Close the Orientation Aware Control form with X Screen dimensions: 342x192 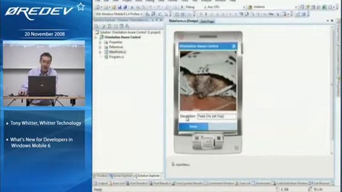(x=234, y=46)
